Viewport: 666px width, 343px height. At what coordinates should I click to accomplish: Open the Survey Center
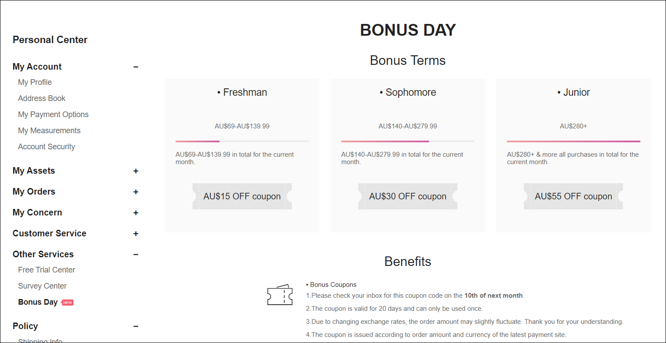click(x=42, y=286)
